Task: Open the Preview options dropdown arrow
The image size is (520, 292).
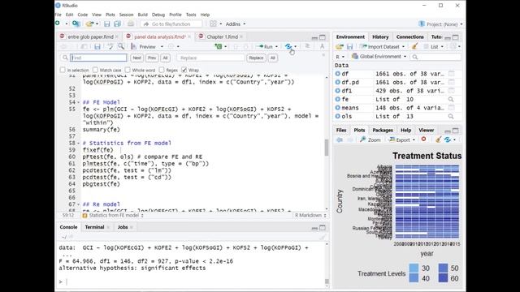Action: [x=162, y=47]
